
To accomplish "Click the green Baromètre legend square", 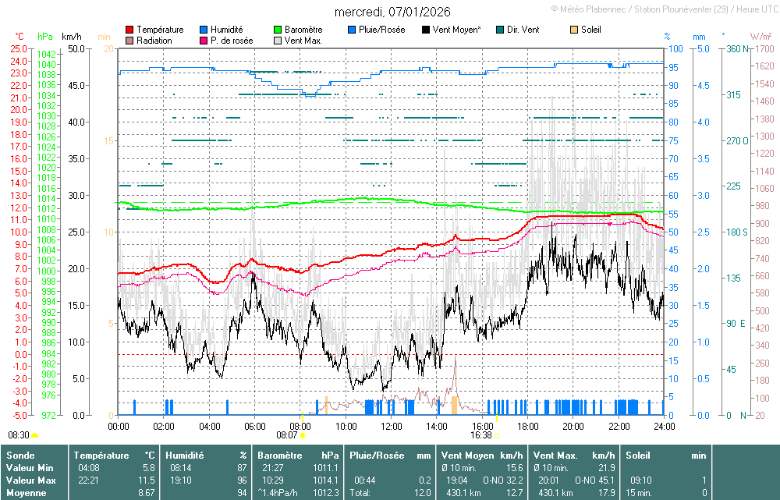I will [x=278, y=30].
